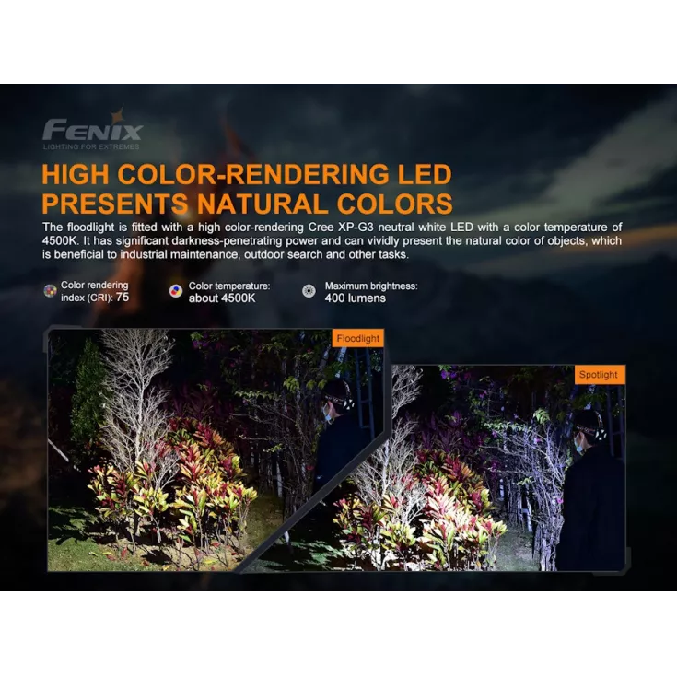The image size is (677, 677).
Task: Select the orange Spotlight label
Action: tap(599, 375)
